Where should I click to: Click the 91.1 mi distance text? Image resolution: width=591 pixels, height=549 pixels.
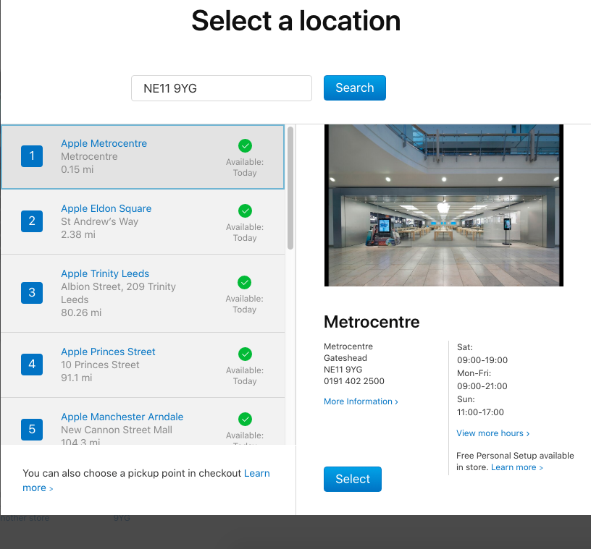point(77,378)
